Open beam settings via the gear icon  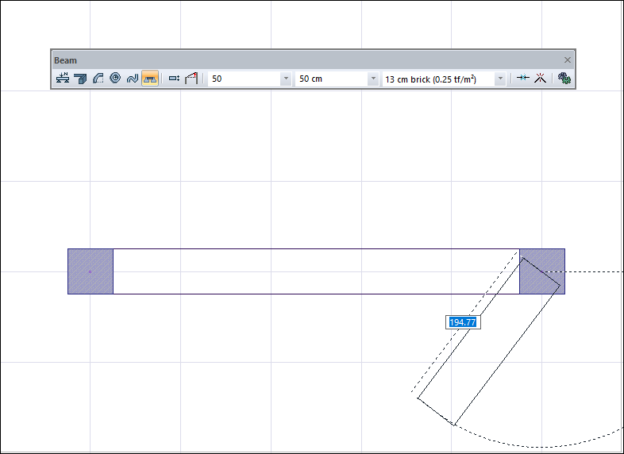click(x=564, y=79)
